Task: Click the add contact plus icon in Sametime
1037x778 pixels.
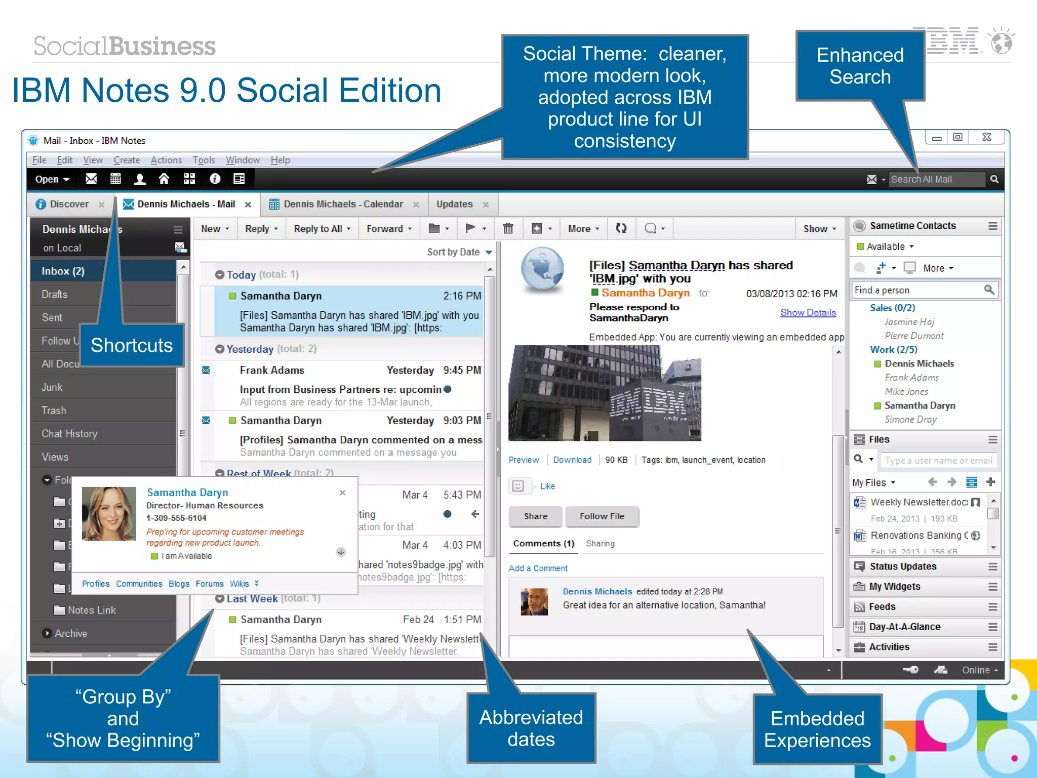Action: click(x=881, y=267)
